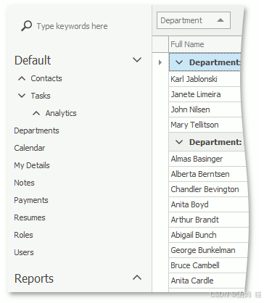Click the search magnifier icon
264x303 pixels.
click(x=26, y=26)
